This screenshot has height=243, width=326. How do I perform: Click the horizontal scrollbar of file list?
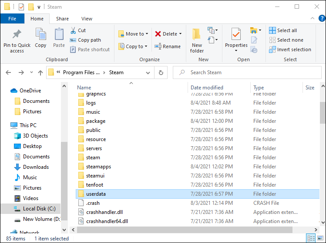[x=185, y=230]
